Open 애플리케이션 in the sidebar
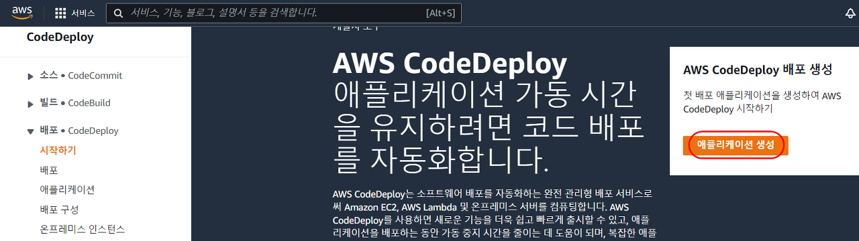 tap(67, 189)
